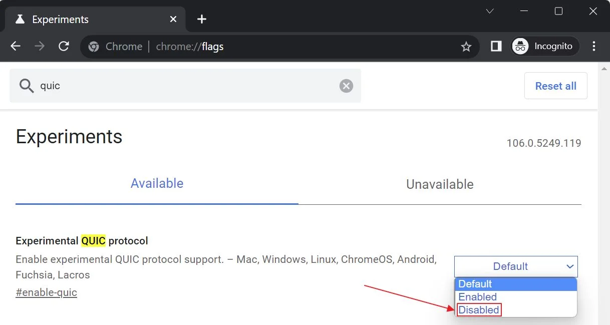Select Disabled in the QUIC dropdown
Image resolution: width=610 pixels, height=325 pixels.
click(x=479, y=310)
